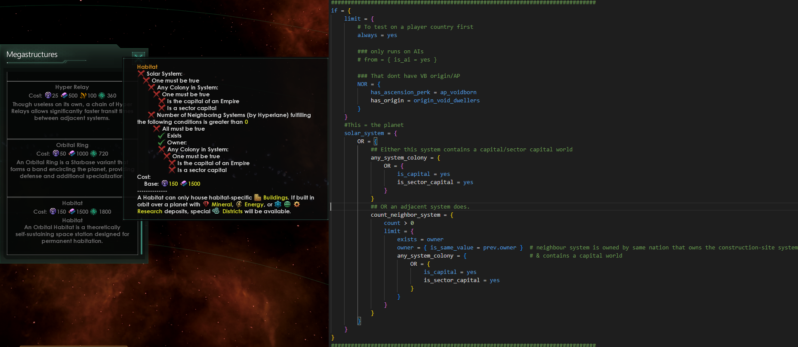Choose the Habitat megastructure entry in the list
Image resolution: width=798 pixels, height=347 pixels.
pyautogui.click(x=72, y=226)
